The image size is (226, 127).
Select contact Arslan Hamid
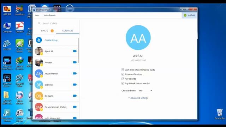[x=56, y=73]
